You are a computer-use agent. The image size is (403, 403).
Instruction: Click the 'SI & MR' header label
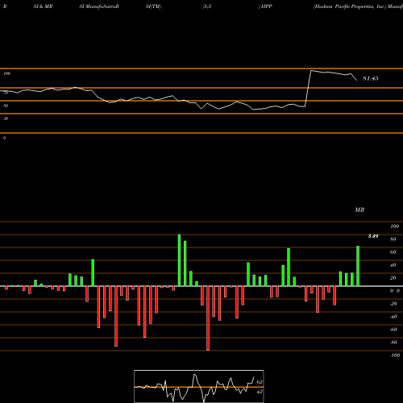pos(43,6)
